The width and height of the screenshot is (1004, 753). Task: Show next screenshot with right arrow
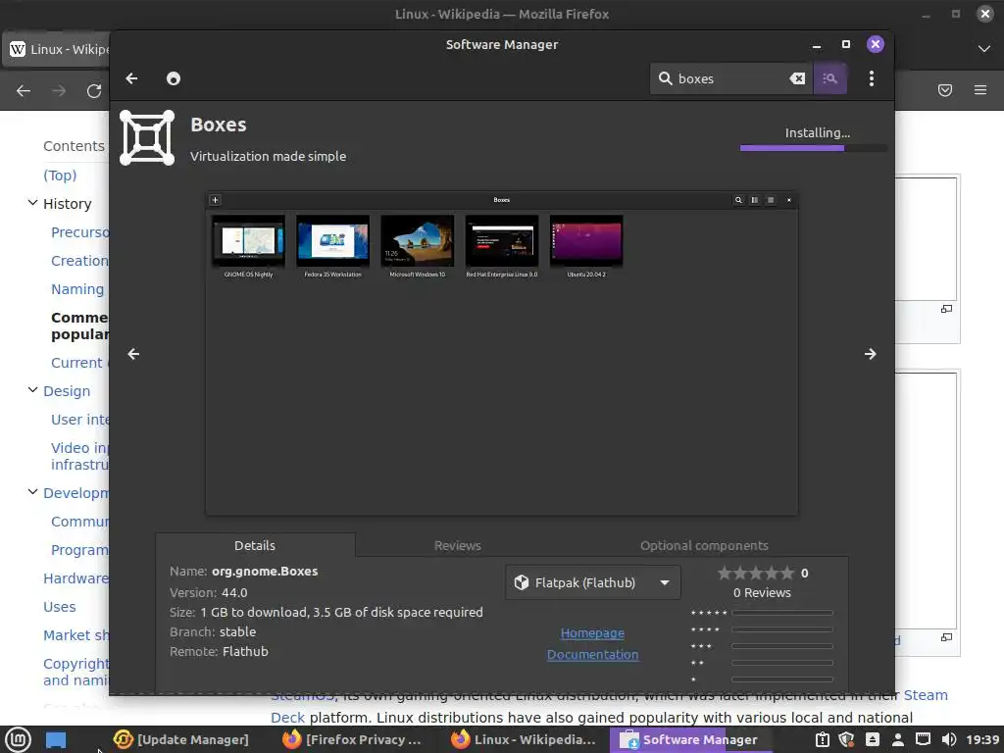(x=870, y=353)
